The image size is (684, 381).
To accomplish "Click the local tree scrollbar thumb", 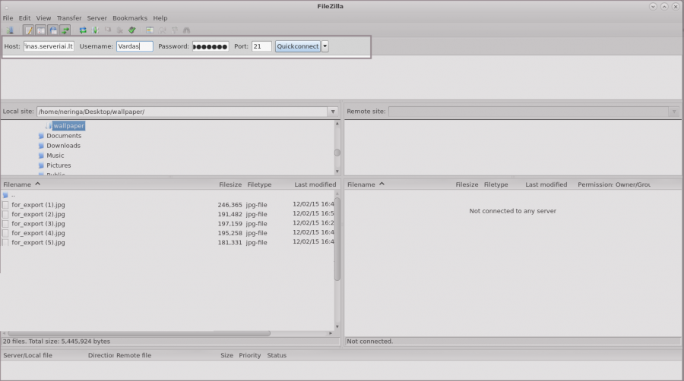I will 337,153.
